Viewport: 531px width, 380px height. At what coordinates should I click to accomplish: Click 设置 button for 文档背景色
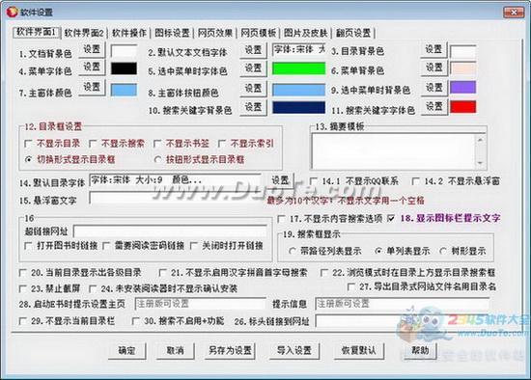pyautogui.click(x=92, y=49)
